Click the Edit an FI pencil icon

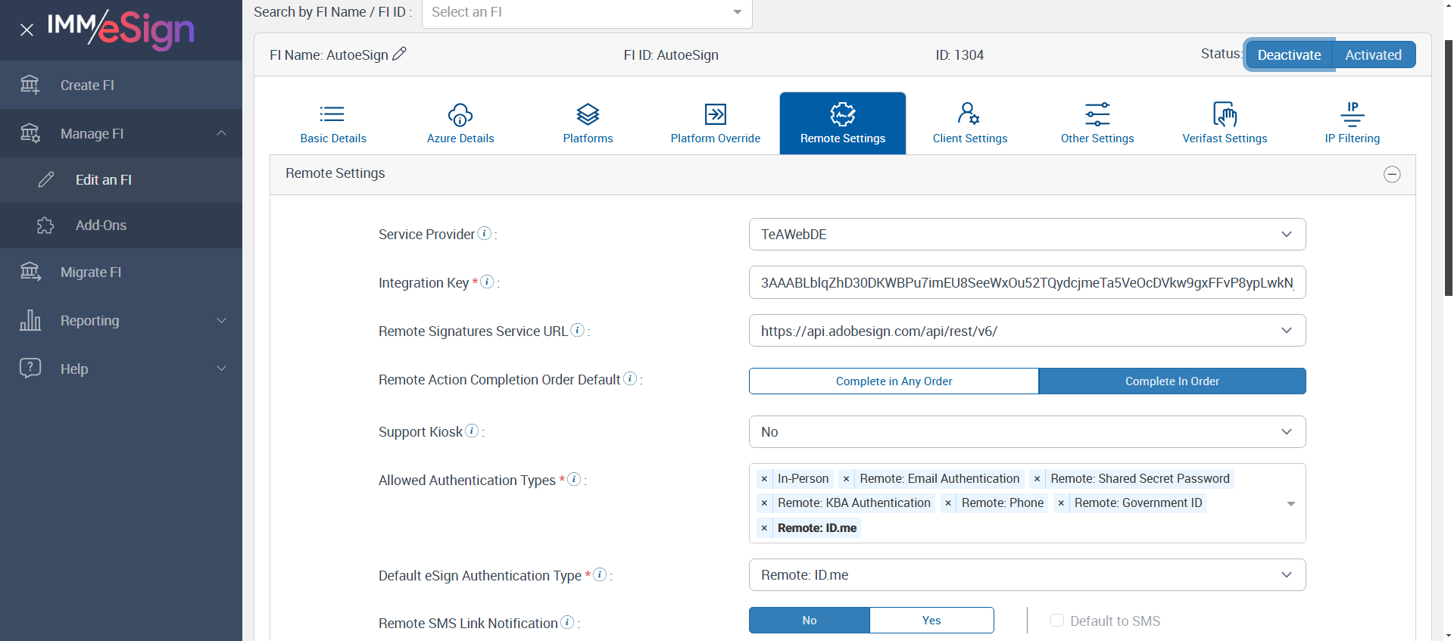pos(46,179)
